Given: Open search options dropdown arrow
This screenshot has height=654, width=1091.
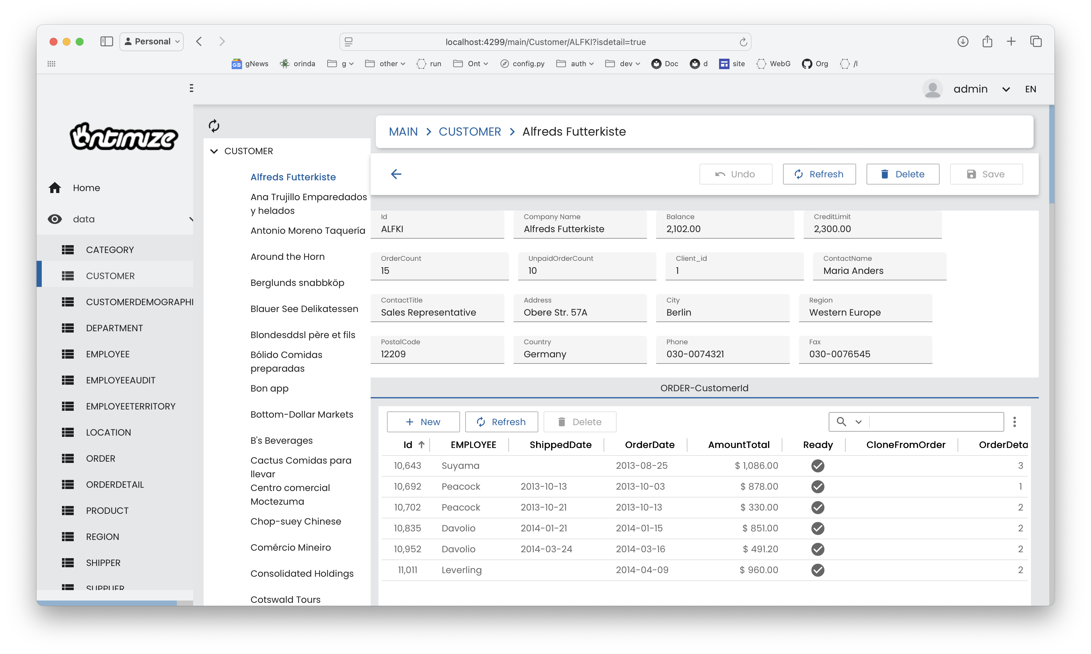Looking at the screenshot, I should (858, 422).
